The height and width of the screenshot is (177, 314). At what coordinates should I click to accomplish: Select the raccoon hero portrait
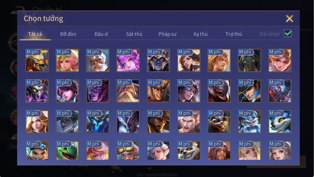(x=219, y=122)
